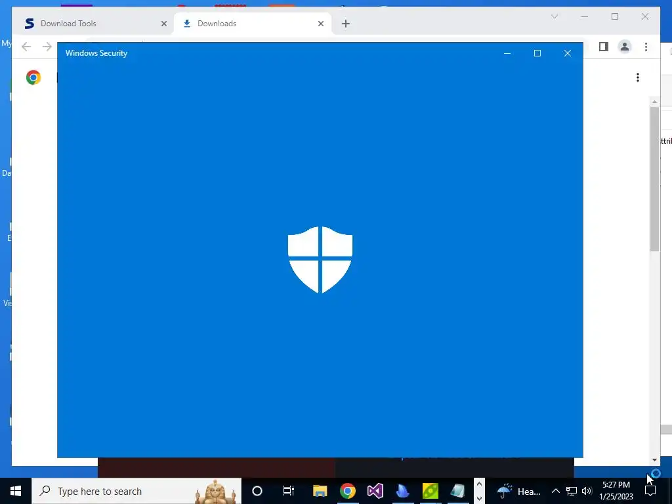Open Chrome tab search chevron

coord(554,16)
